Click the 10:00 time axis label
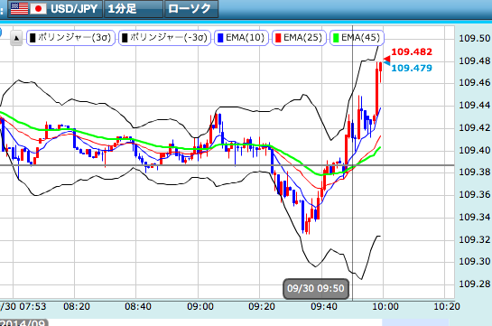Viewport: 492px width, 326px height. tap(385, 306)
